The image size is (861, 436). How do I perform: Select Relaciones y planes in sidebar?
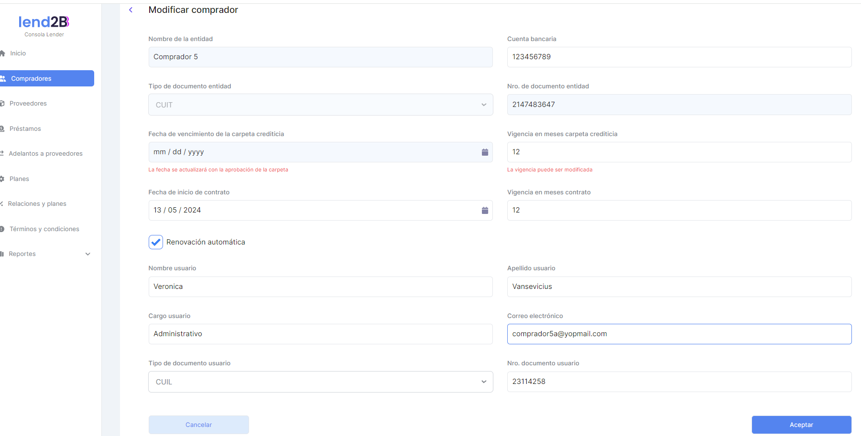37,204
